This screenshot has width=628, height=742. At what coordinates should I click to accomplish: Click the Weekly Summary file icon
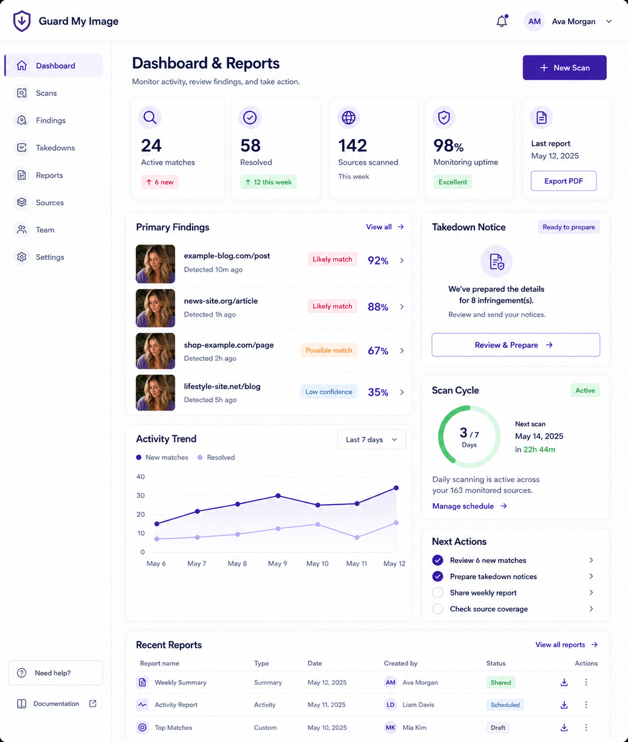tap(143, 682)
